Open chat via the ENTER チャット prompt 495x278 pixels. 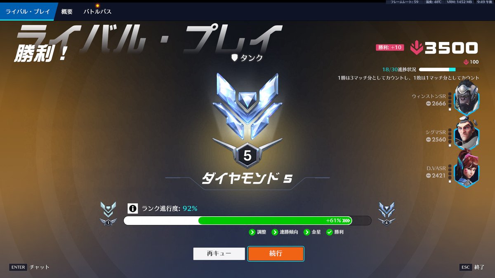29,267
